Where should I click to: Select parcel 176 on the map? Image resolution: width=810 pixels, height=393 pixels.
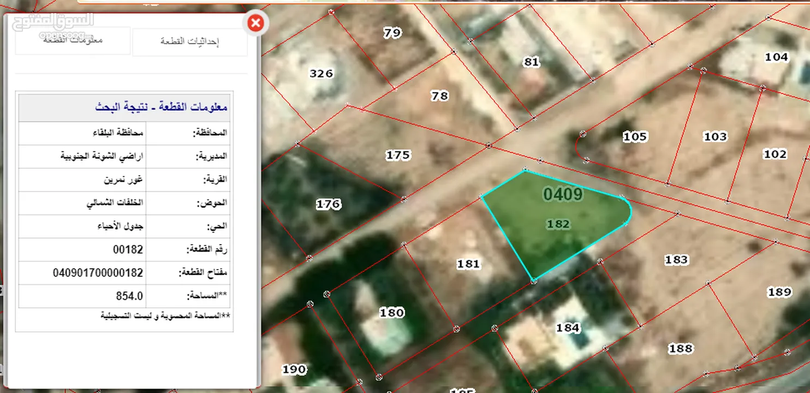(x=329, y=204)
